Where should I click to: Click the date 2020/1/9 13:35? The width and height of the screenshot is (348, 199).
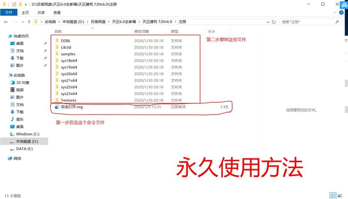148,107
